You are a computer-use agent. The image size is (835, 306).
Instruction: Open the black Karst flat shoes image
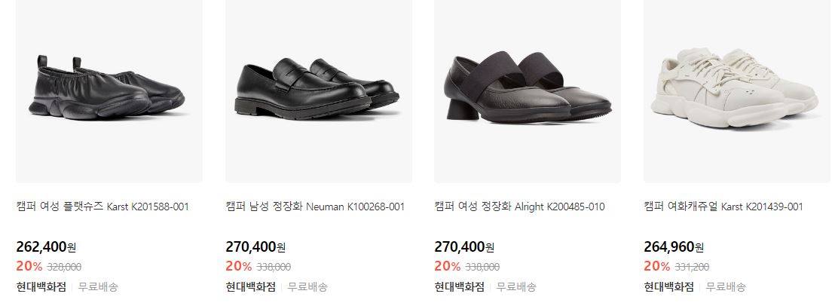[x=109, y=91]
